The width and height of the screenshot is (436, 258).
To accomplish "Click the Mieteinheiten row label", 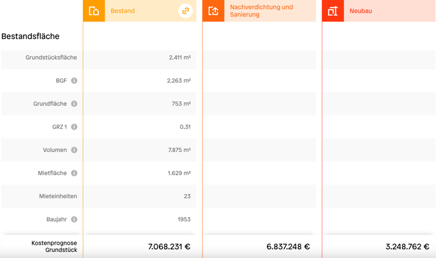I will point(58,196).
